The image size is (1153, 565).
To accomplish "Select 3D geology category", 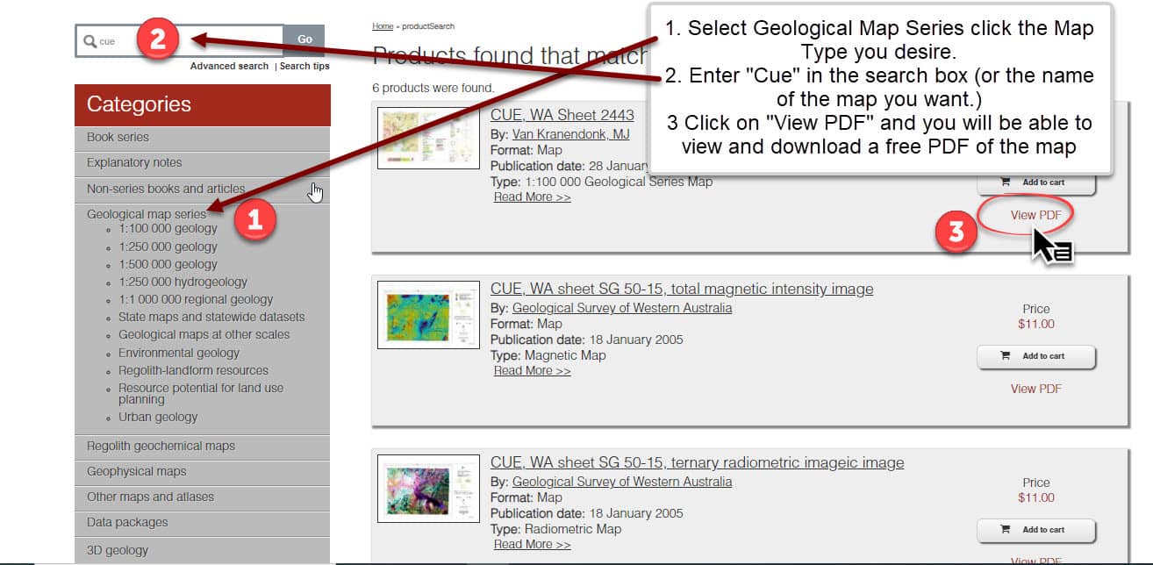I will point(202,550).
